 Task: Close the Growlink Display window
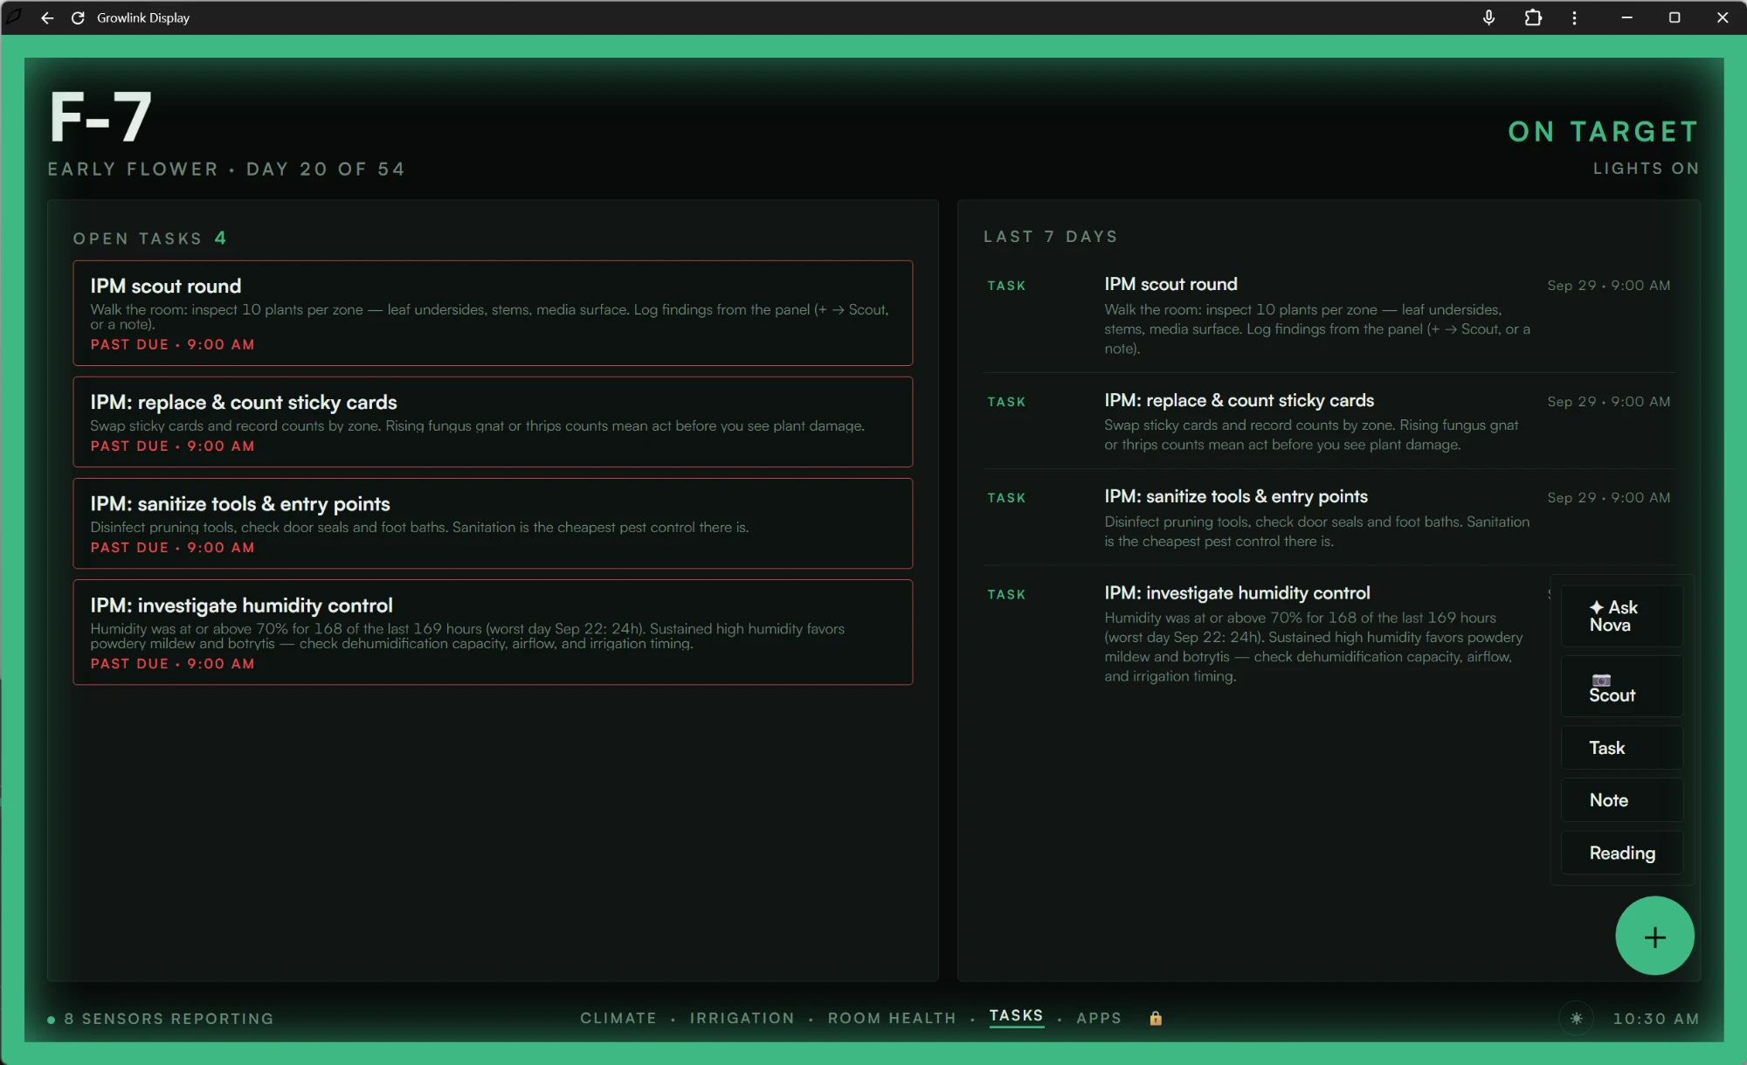point(1722,17)
